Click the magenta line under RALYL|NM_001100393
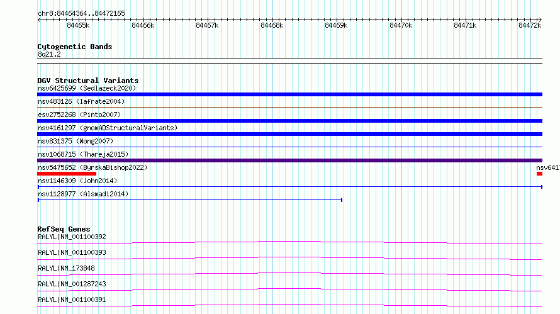 point(289,258)
